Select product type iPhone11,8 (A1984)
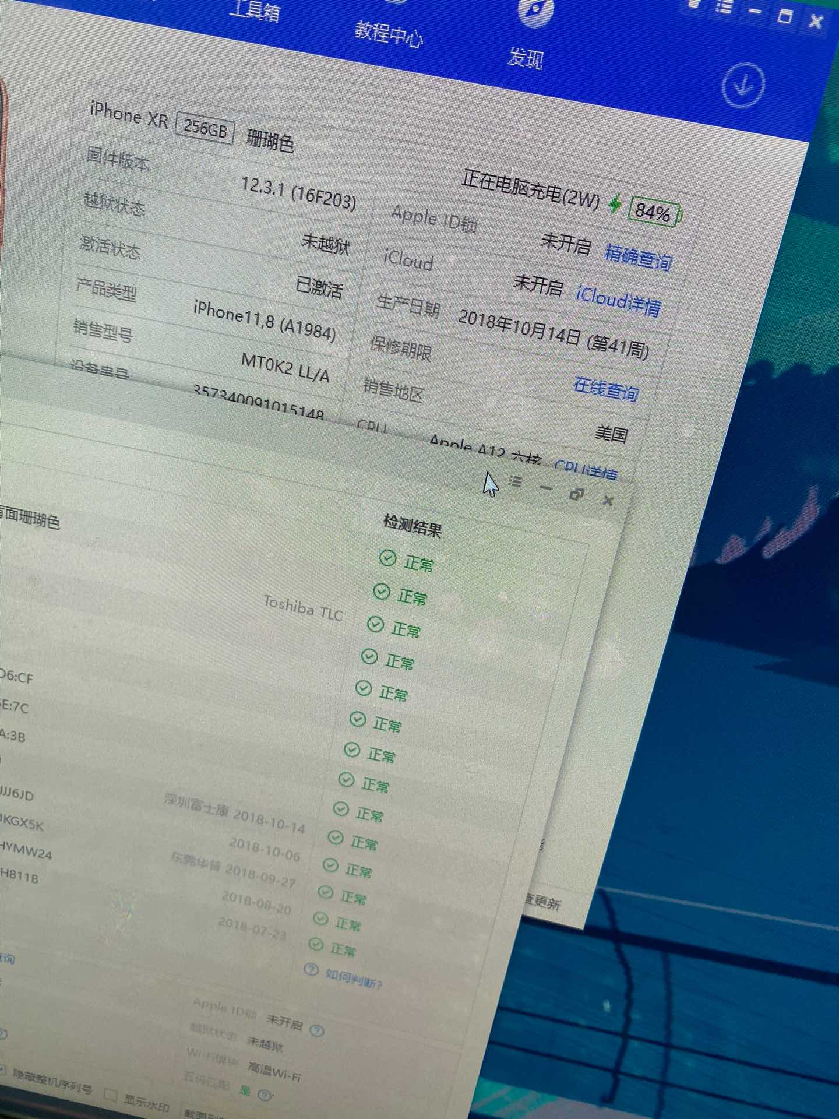 coord(265,321)
